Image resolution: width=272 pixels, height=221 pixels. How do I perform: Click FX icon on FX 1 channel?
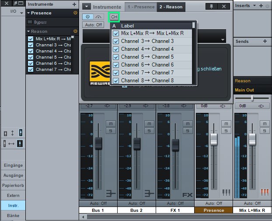[x=188, y=195]
